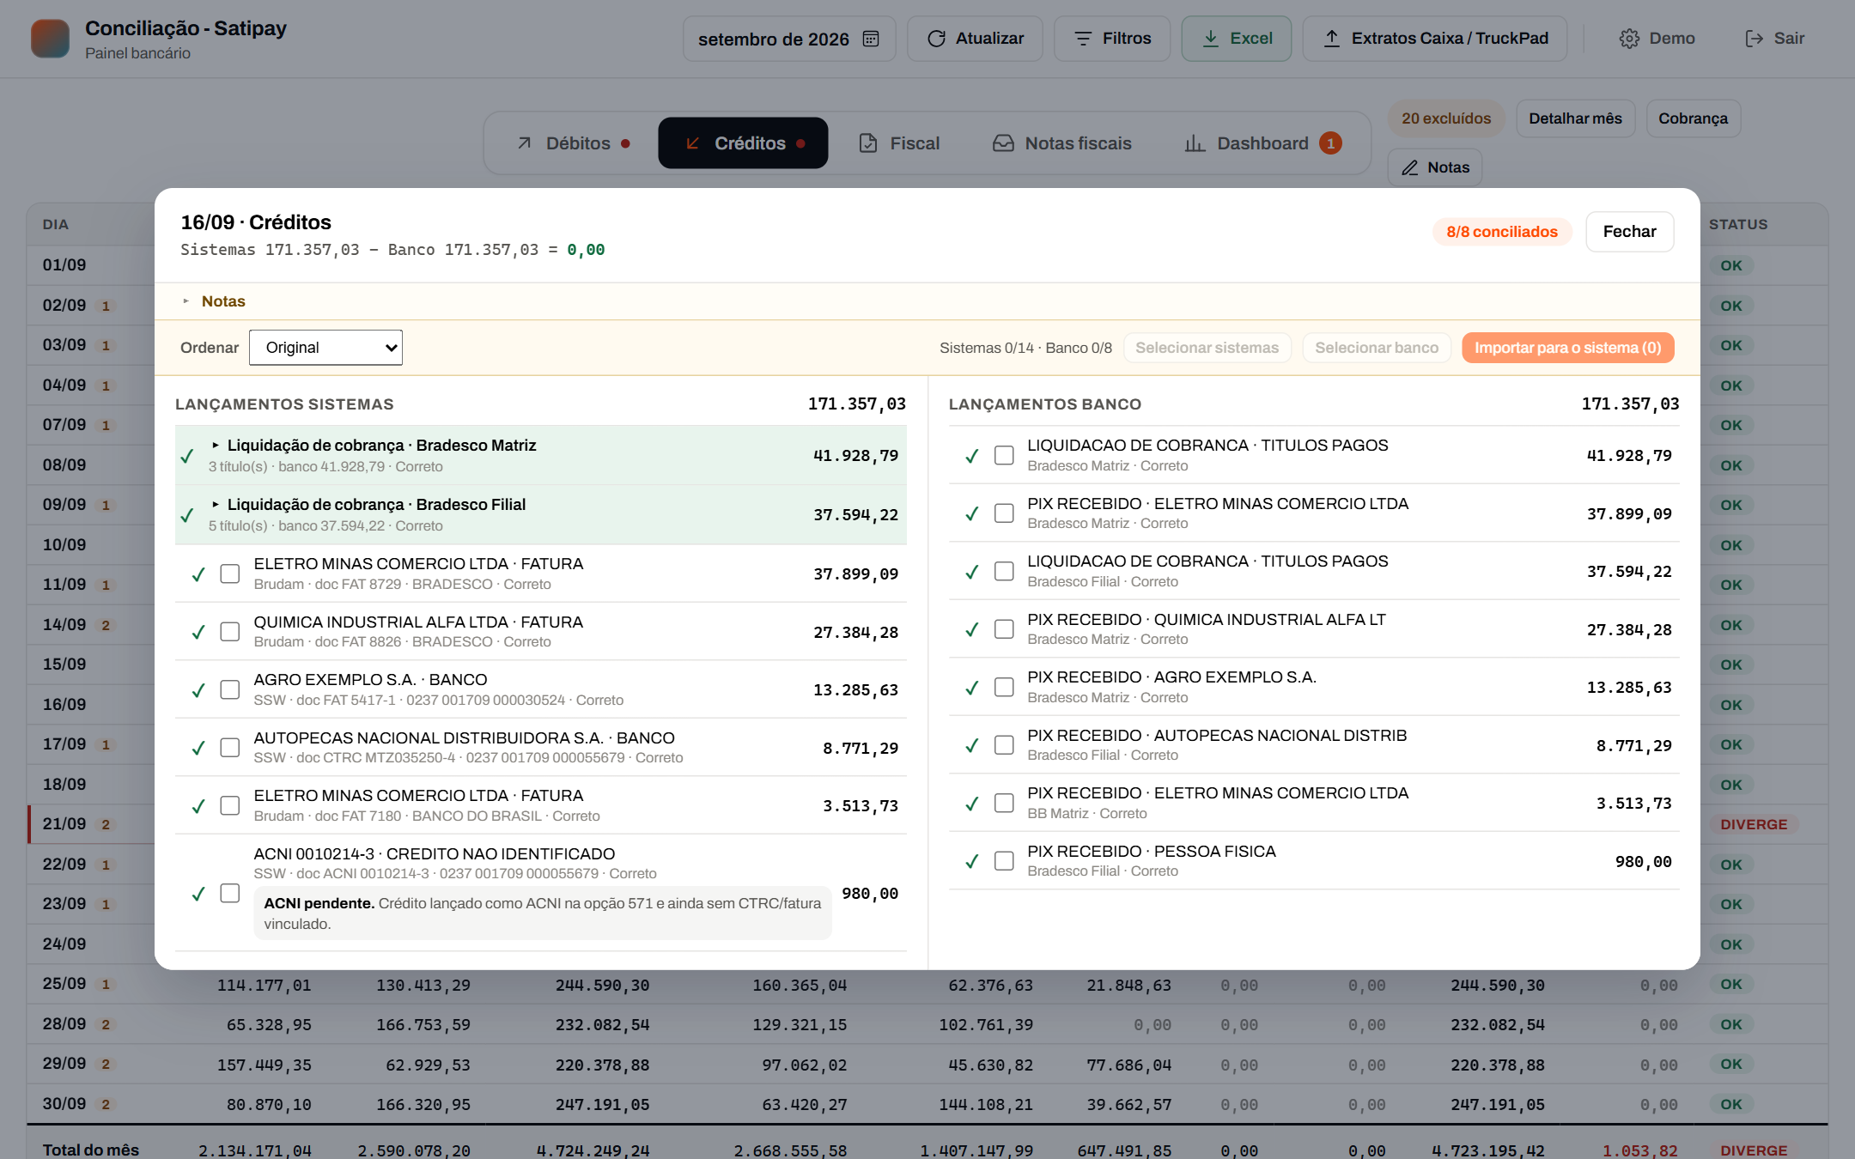Click the notification badge on Dashboard
Screen dimensions: 1855x1159
click(x=1330, y=143)
